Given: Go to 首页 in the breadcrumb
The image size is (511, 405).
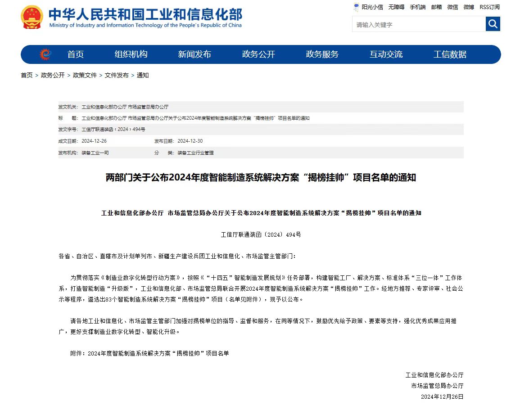Looking at the screenshot, I should pos(27,75).
